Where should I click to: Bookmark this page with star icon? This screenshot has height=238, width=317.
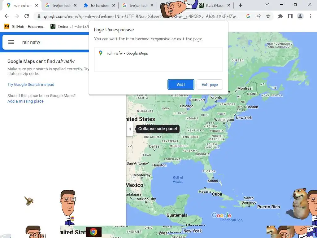pos(268,16)
